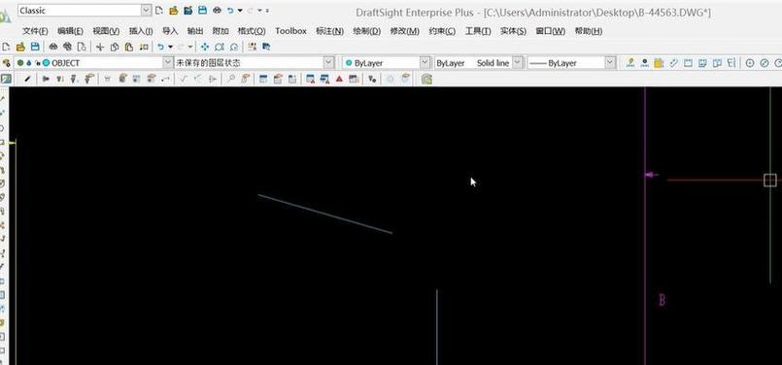The width and height of the screenshot is (782, 365).
Task: Click the Save icon in the standard toolbar
Action: point(35,47)
